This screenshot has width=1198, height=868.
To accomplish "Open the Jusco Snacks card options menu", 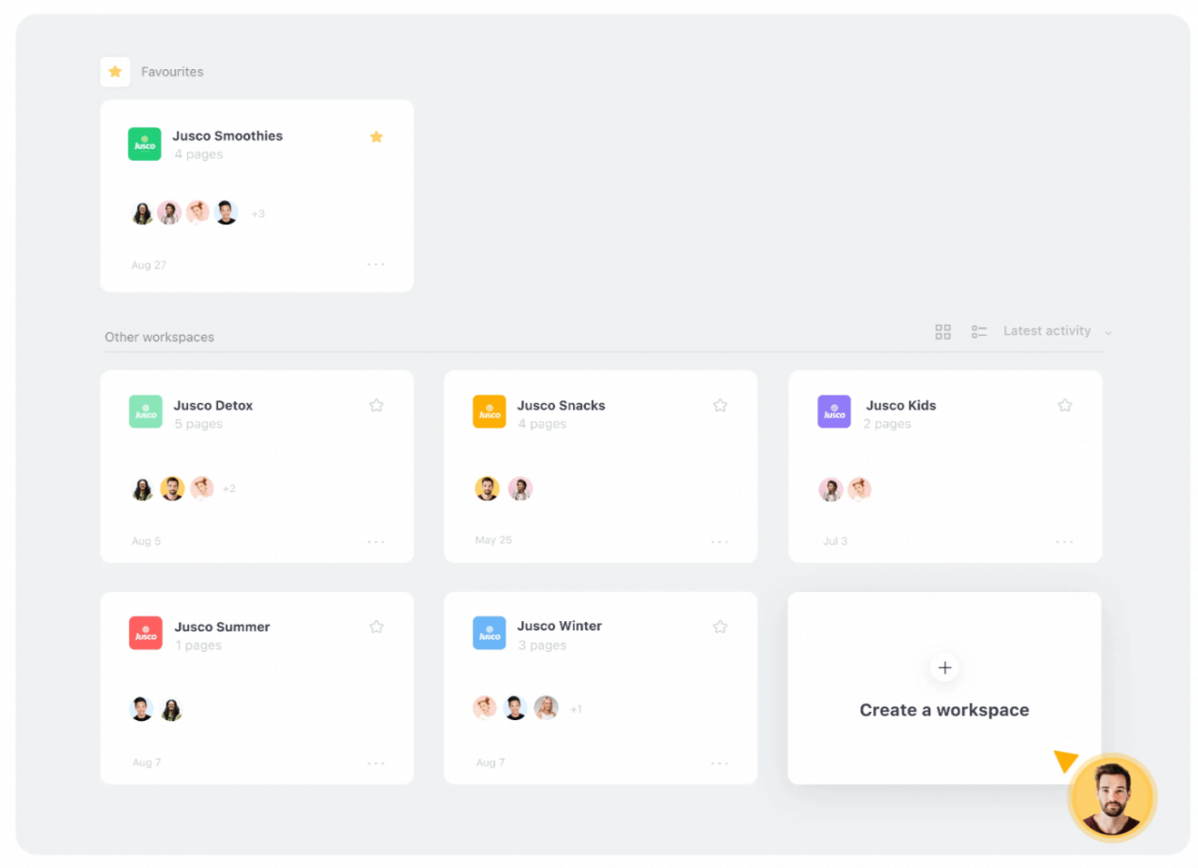I will (x=720, y=541).
